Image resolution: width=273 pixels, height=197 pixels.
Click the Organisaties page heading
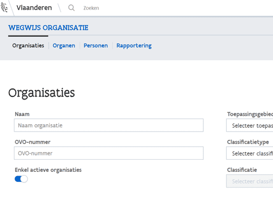click(x=41, y=93)
